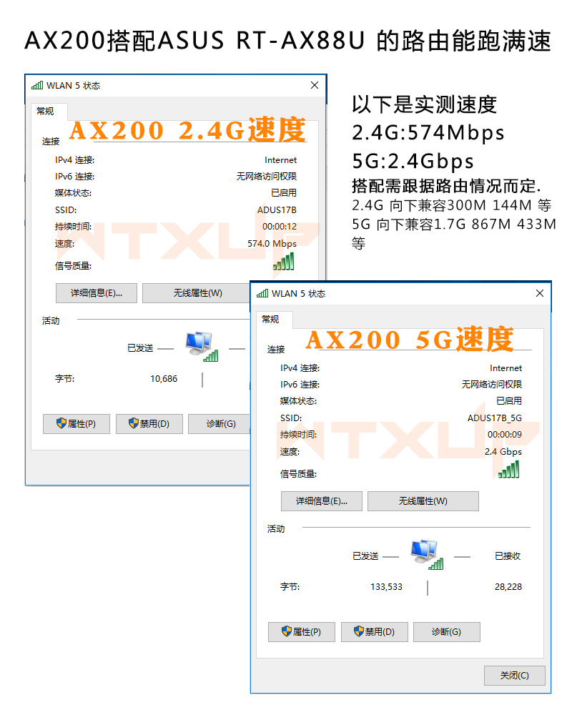Open 详细信息(E)... in the ADUS17B_5G window
572x715 pixels.
pos(322,501)
